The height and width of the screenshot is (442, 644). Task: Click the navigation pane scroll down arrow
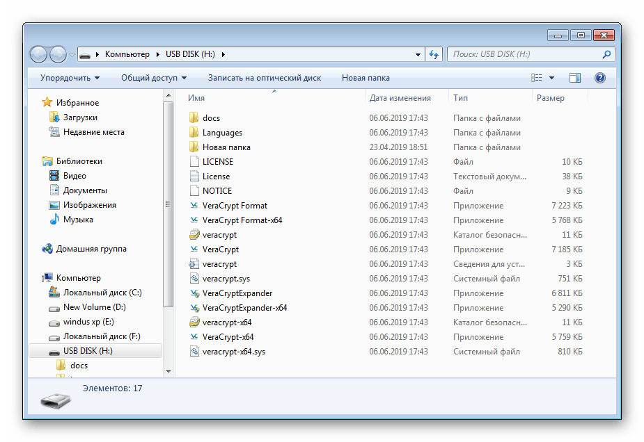point(168,372)
